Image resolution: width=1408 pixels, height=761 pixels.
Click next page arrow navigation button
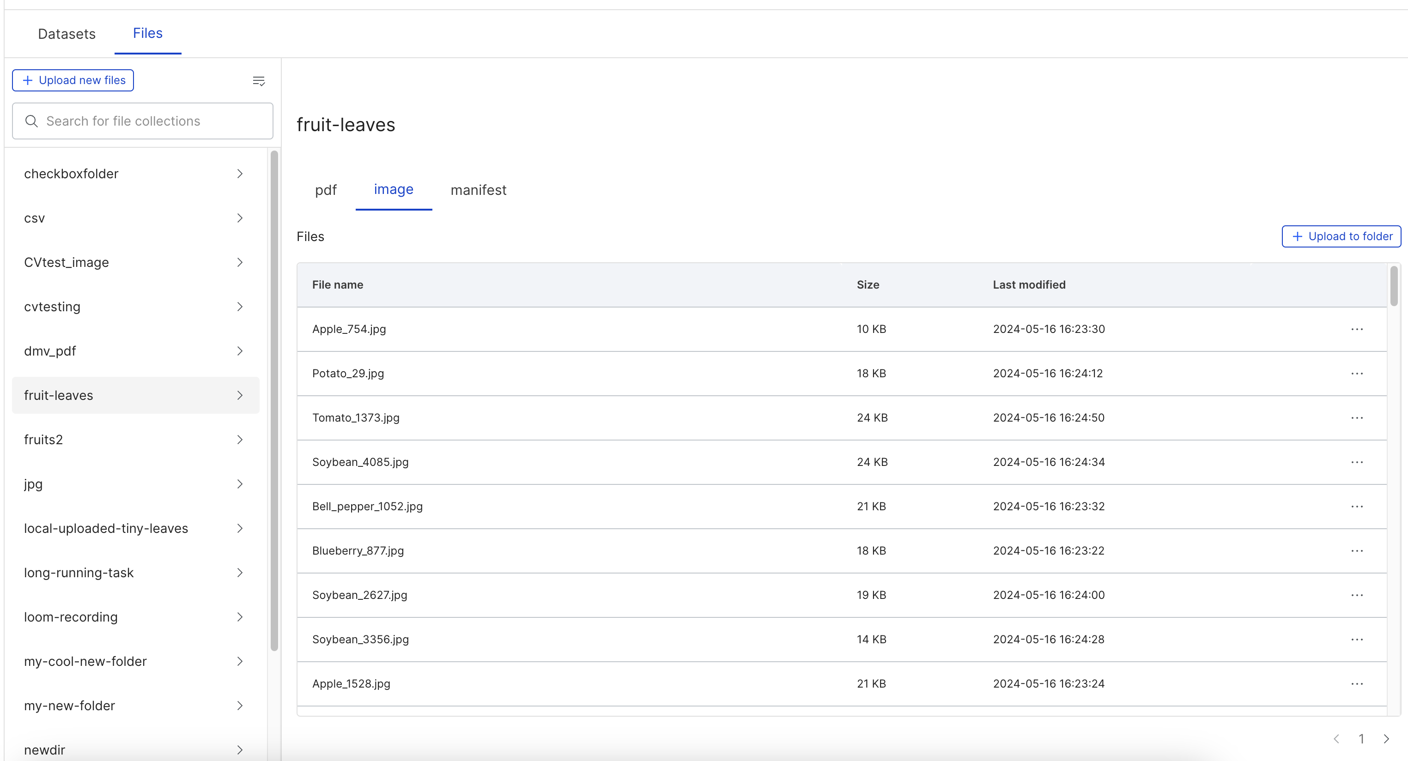(x=1386, y=735)
